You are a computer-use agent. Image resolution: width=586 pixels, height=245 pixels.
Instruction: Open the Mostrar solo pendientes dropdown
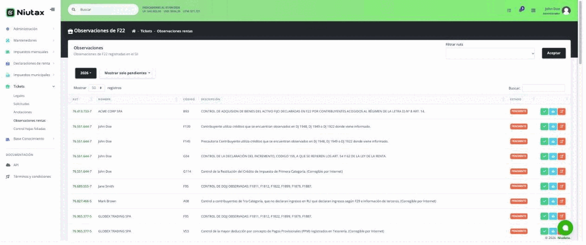[x=127, y=73]
